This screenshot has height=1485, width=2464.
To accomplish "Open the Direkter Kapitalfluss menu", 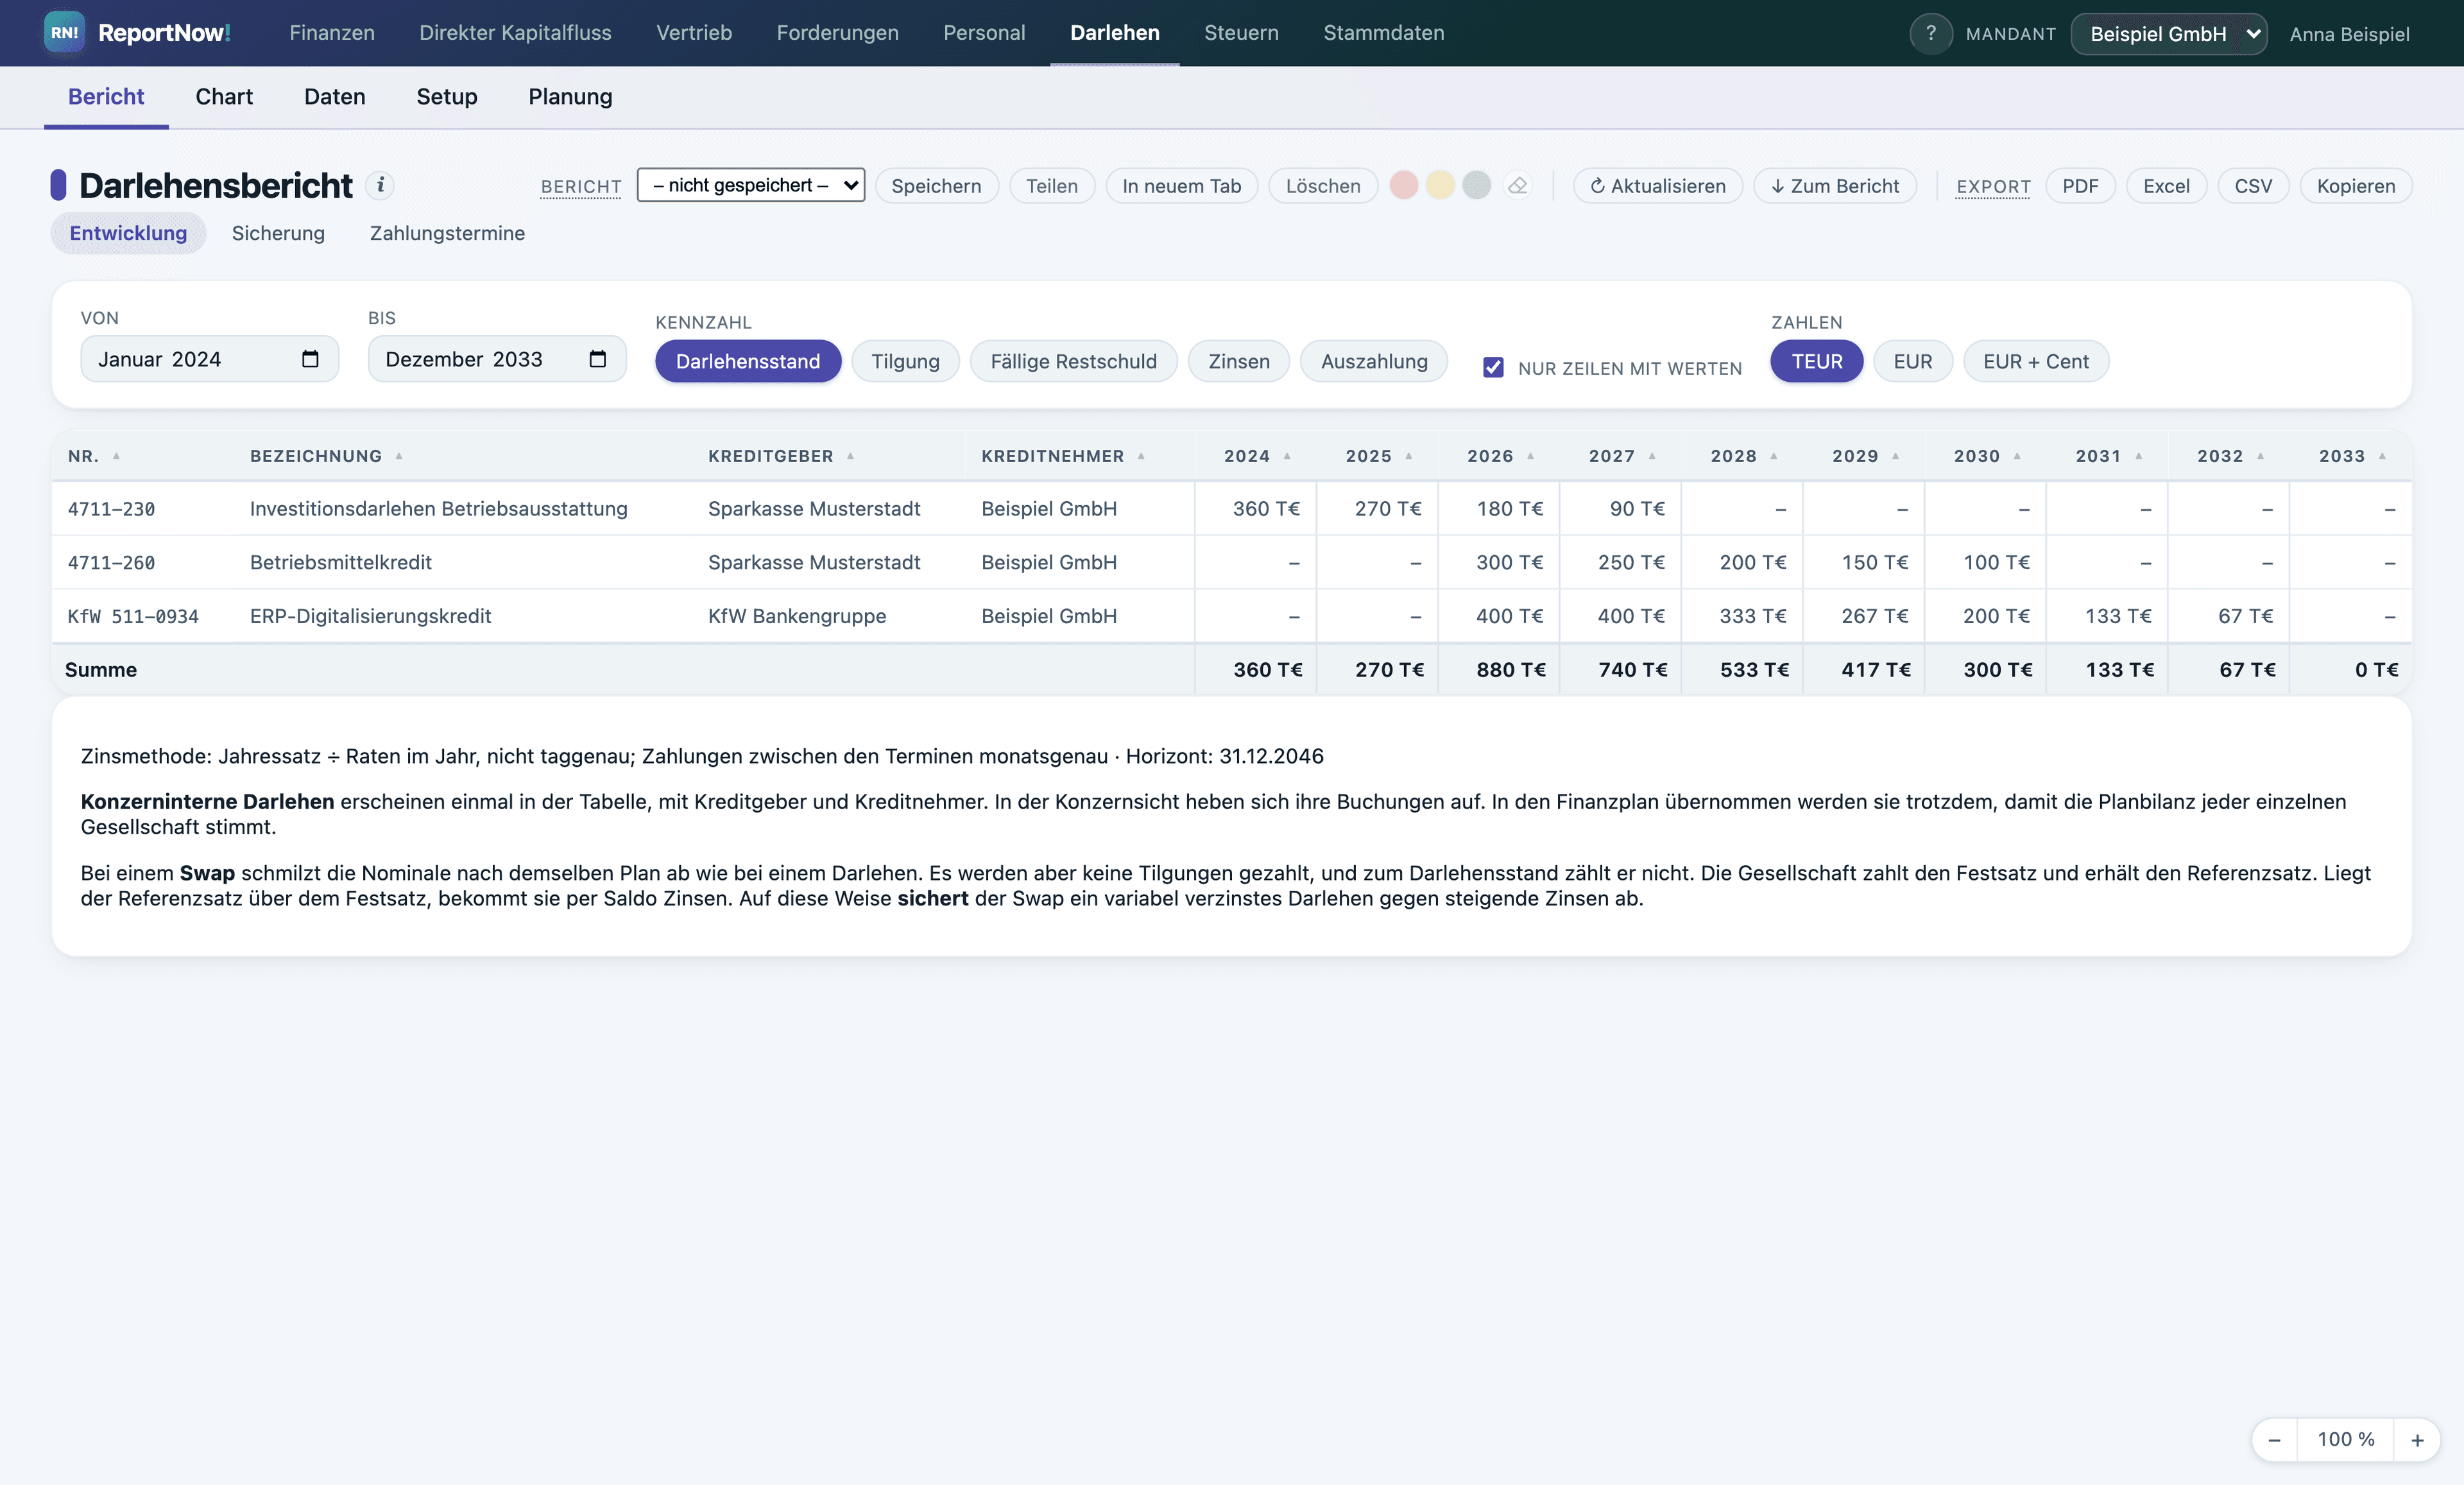I will [x=515, y=32].
